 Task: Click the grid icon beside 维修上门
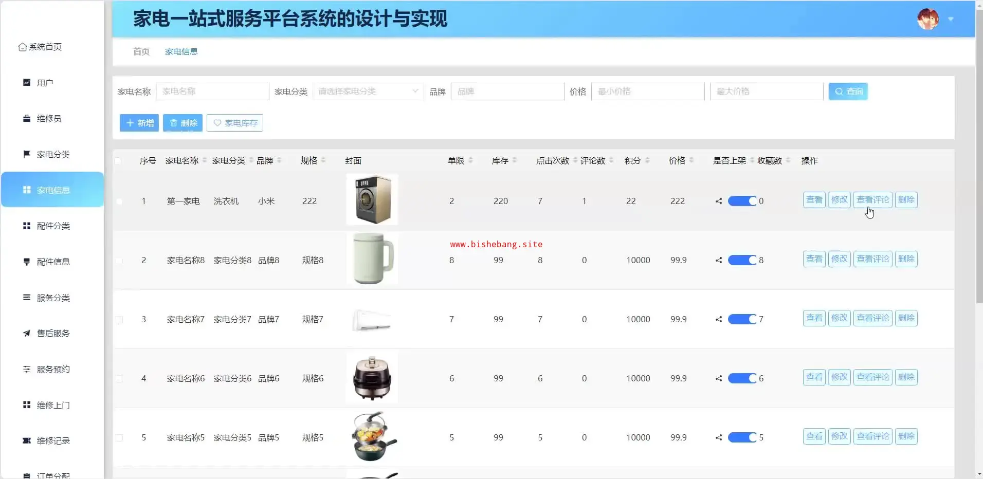[27, 404]
